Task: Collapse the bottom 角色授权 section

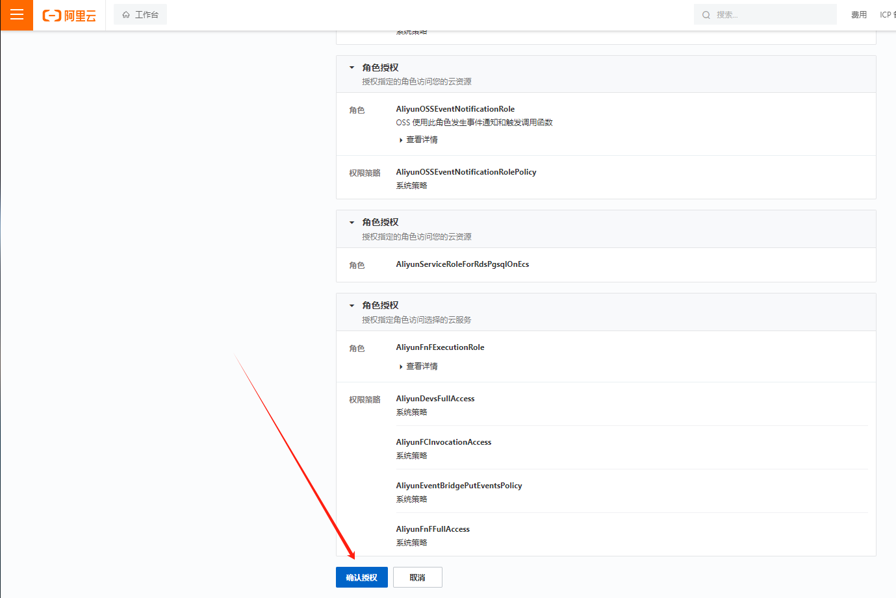Action: point(351,305)
